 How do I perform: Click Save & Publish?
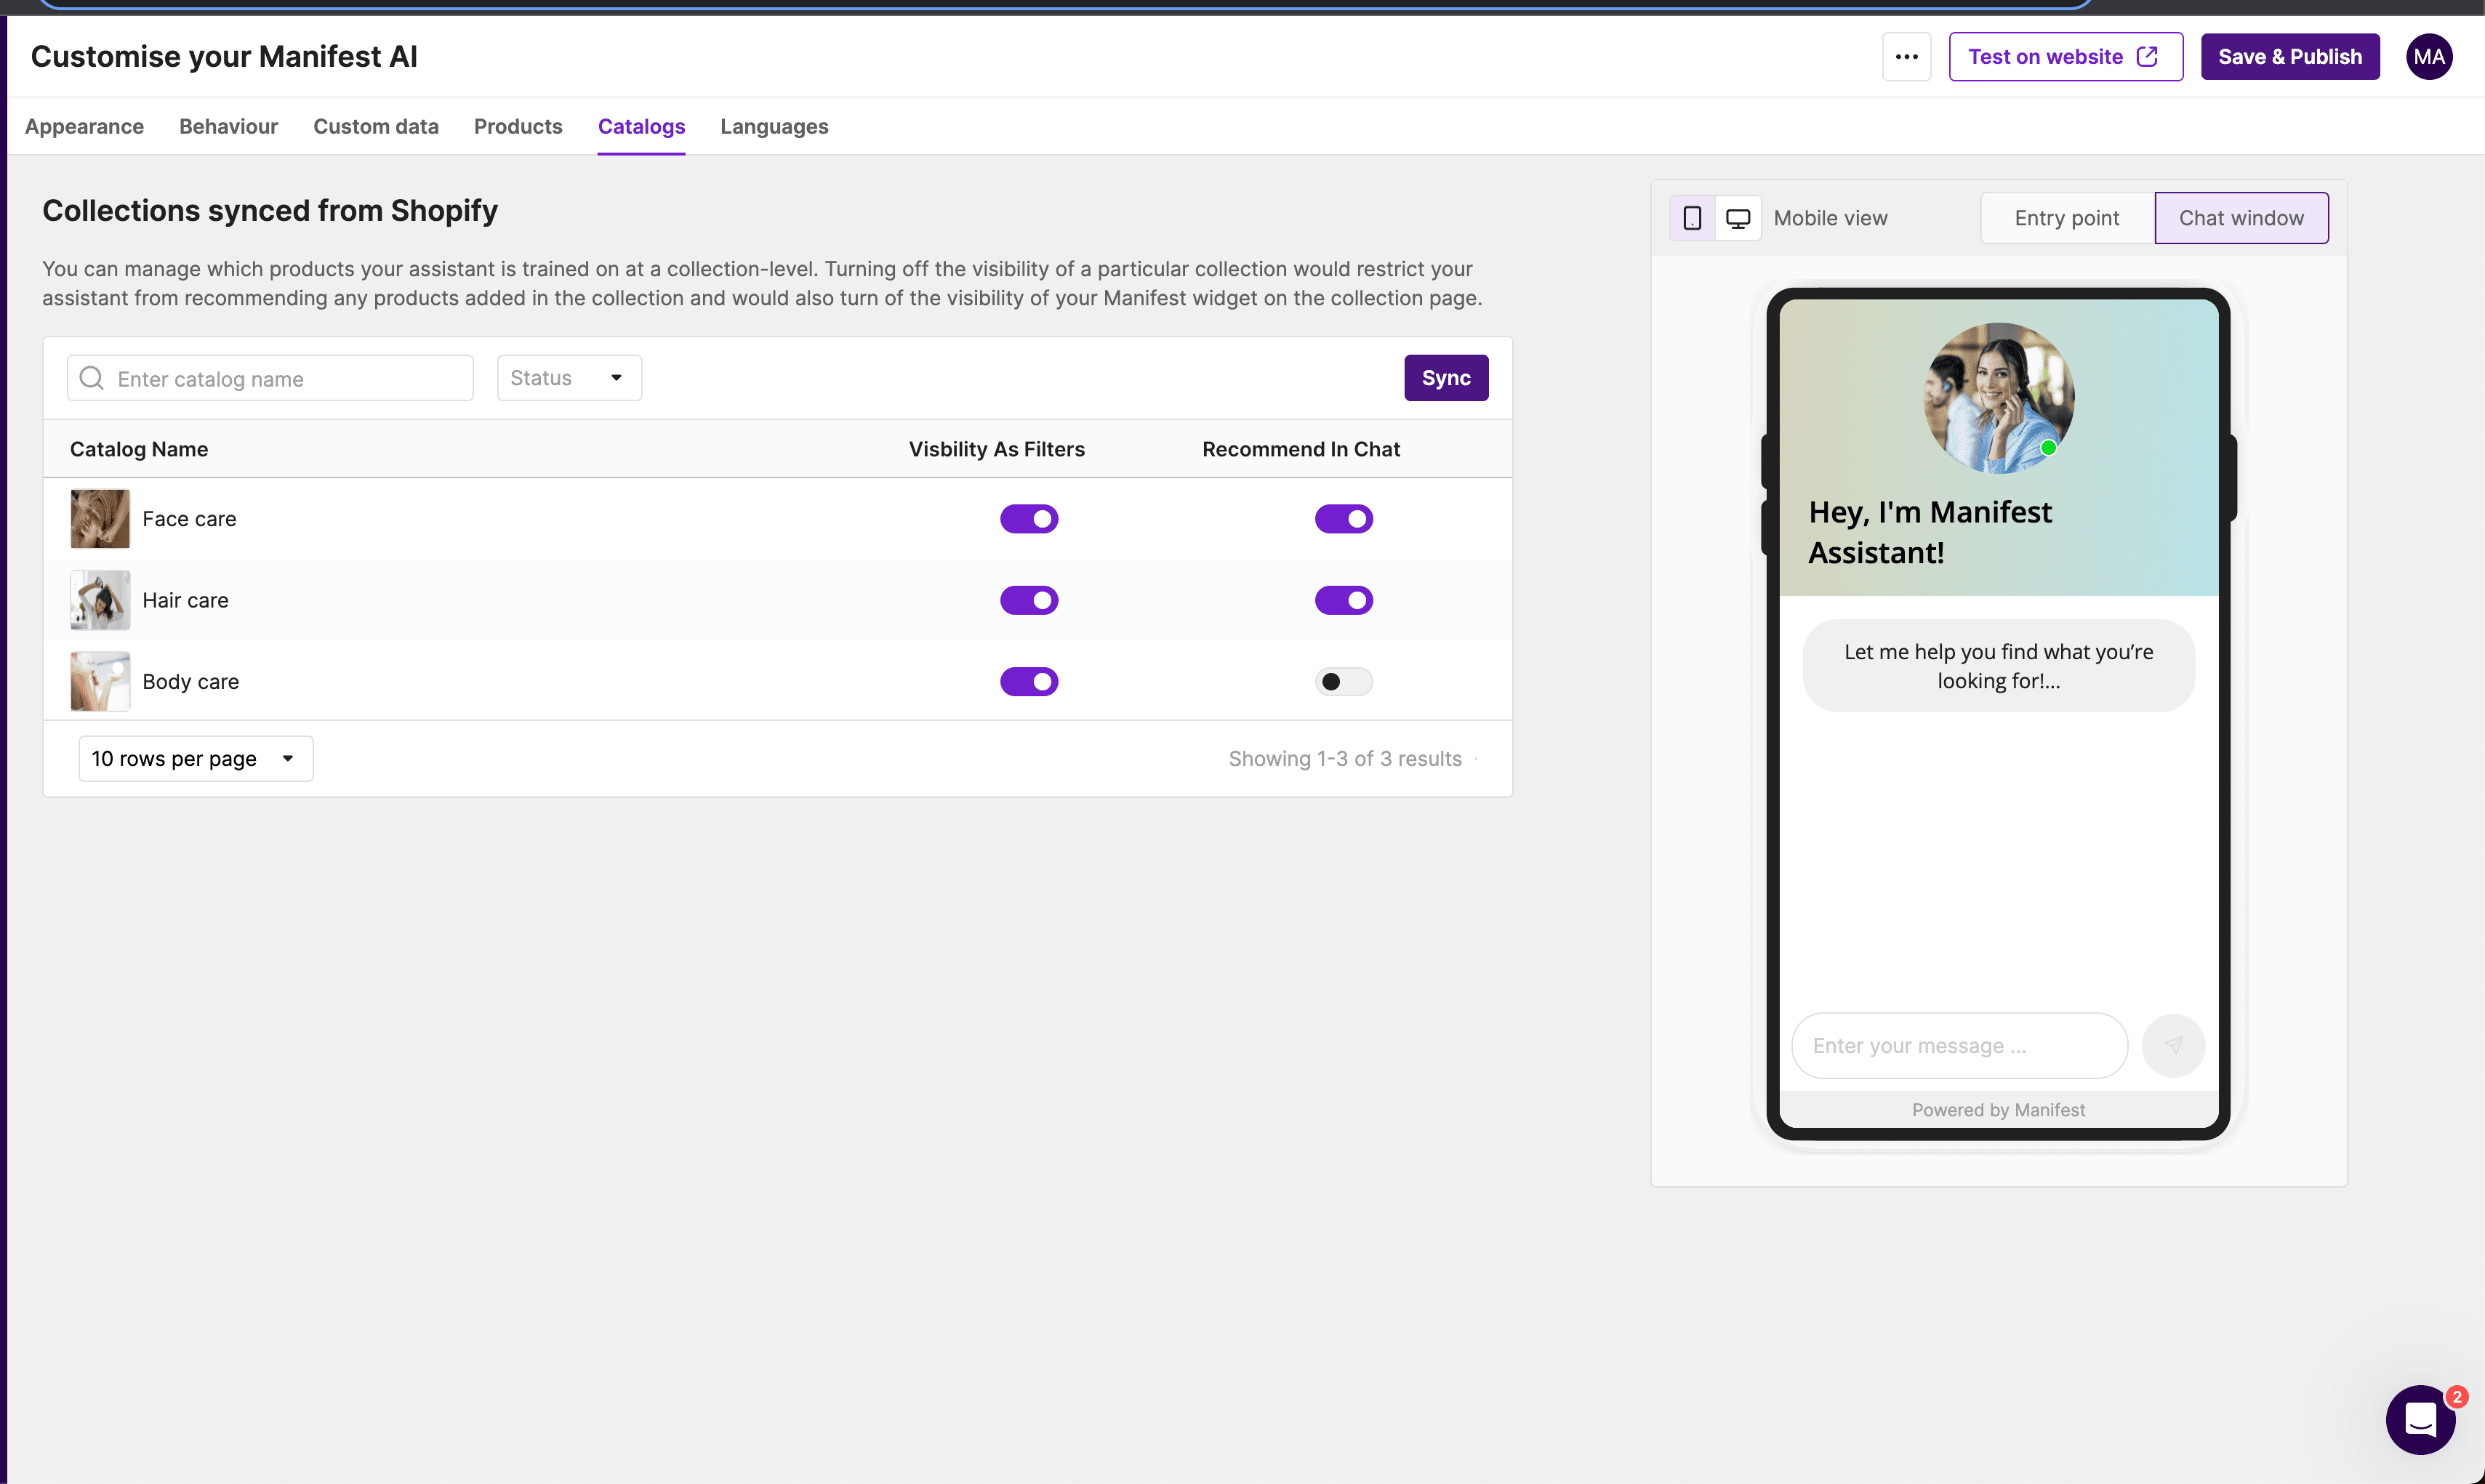coord(2290,57)
